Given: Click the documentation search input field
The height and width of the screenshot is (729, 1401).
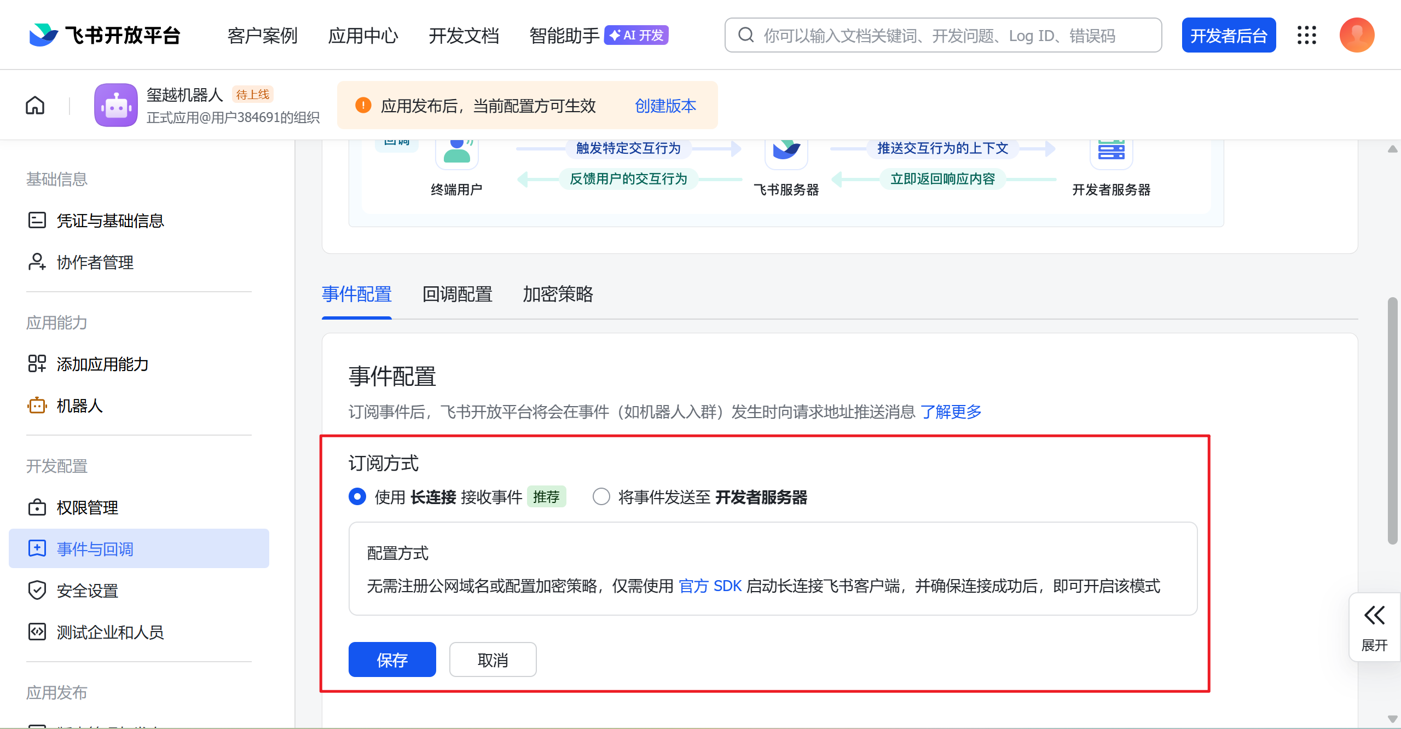Looking at the screenshot, I should (943, 35).
